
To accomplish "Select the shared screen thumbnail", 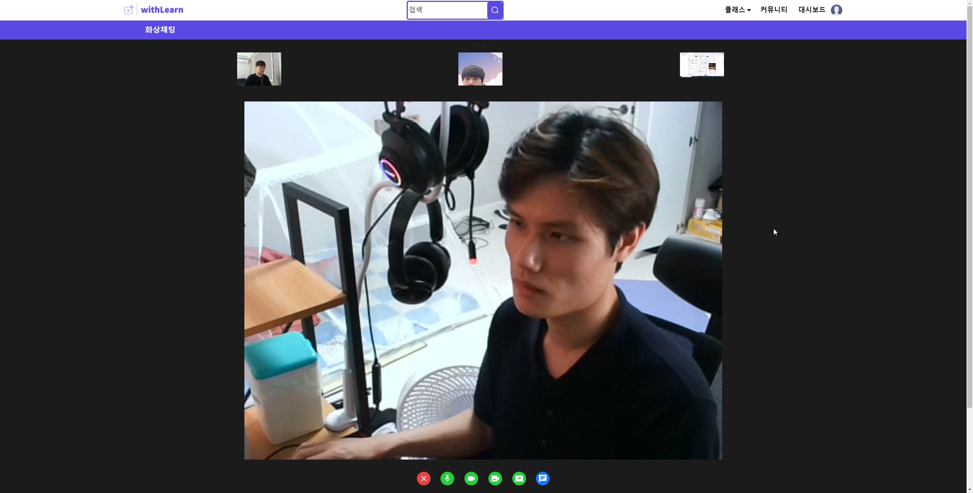I will pos(702,65).
